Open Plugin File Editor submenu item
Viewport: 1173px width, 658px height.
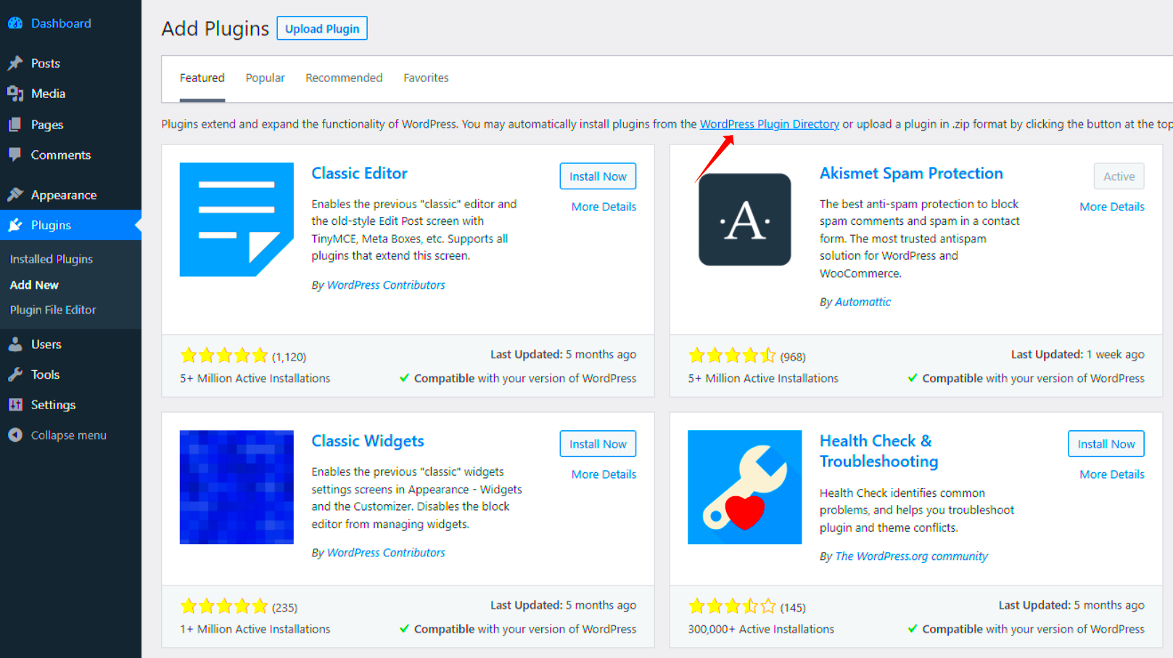point(53,310)
